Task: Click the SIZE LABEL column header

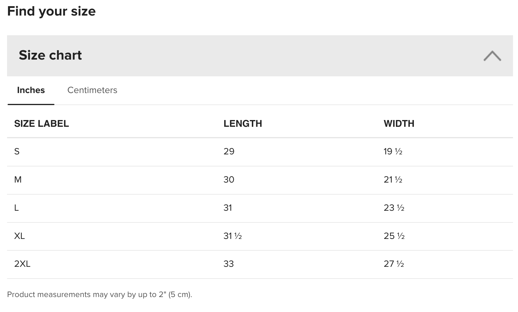Action: click(41, 124)
